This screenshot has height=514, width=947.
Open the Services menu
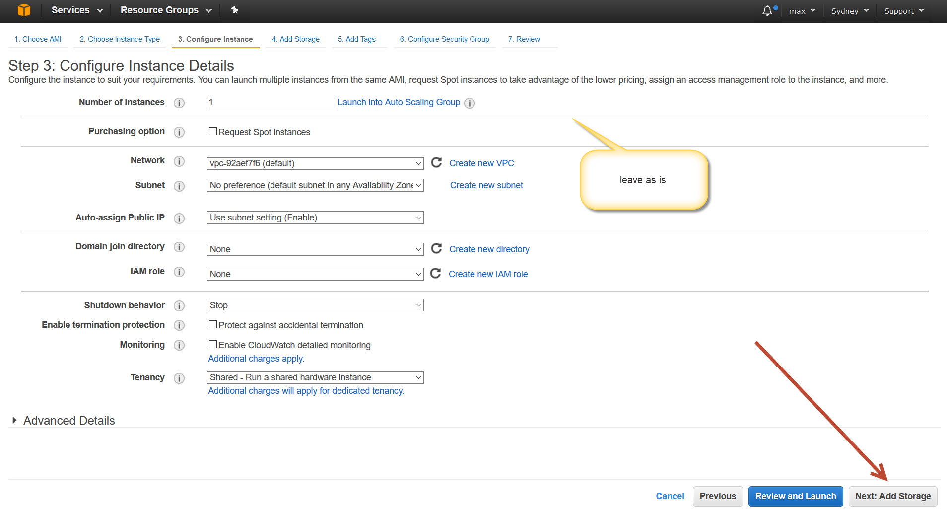76,10
